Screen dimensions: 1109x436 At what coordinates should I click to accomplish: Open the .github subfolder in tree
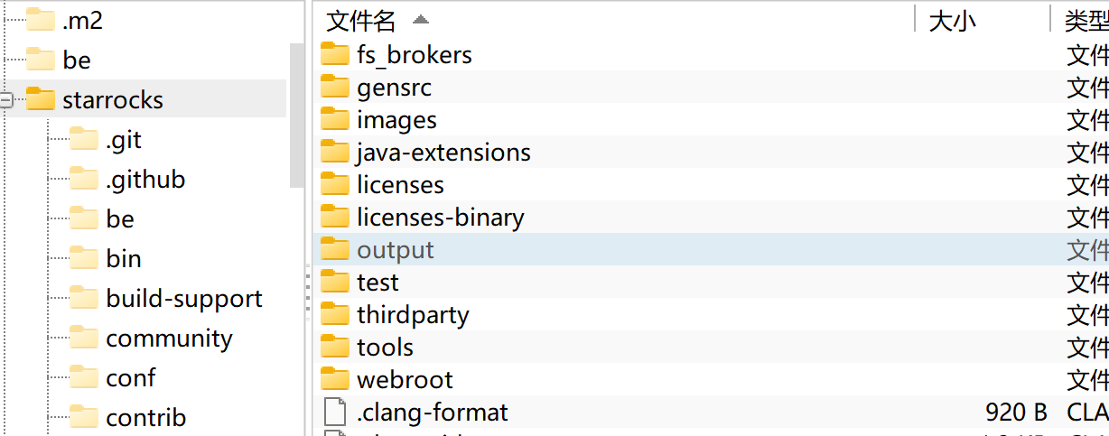(145, 180)
